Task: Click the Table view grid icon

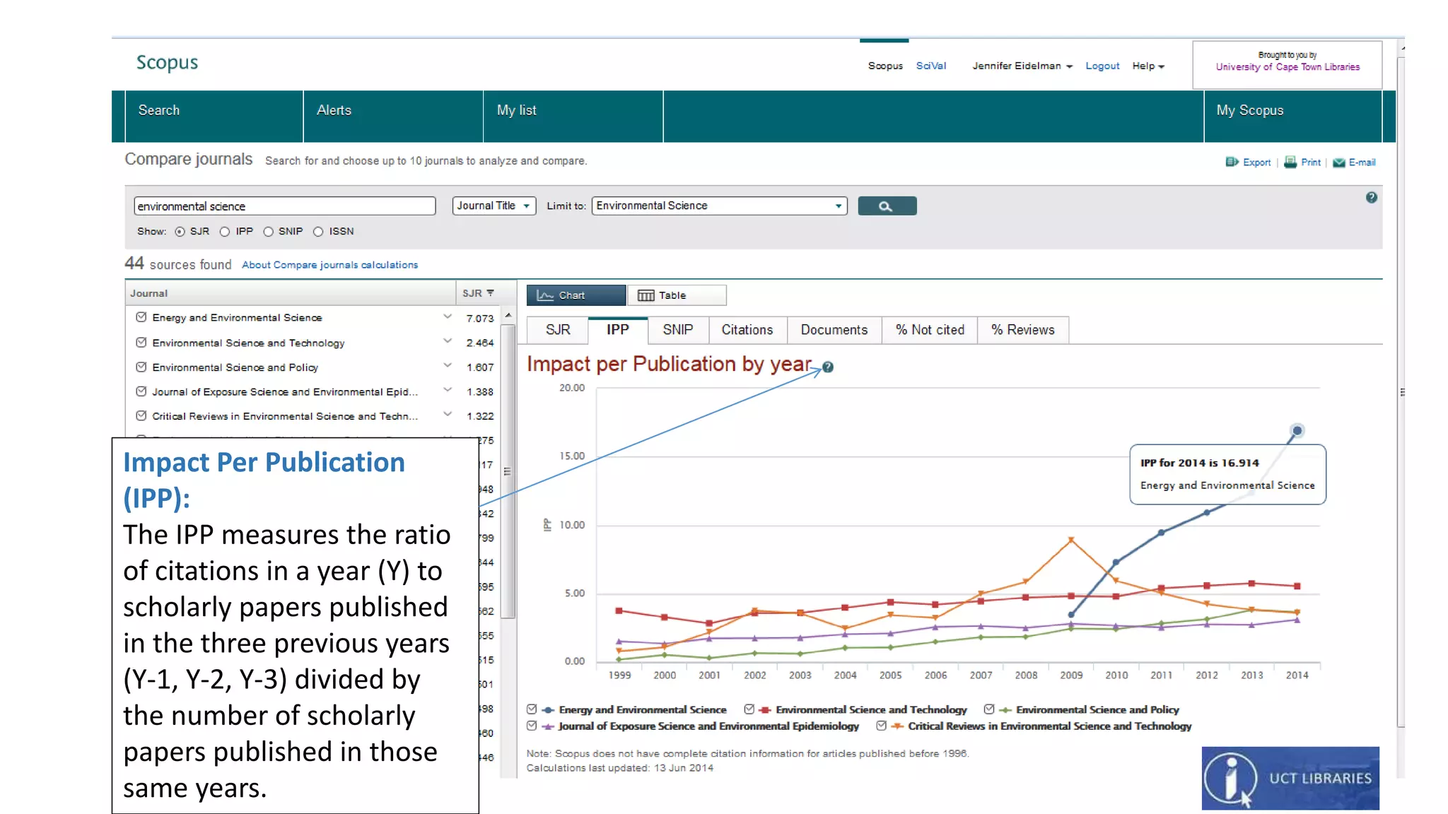Action: (646, 295)
